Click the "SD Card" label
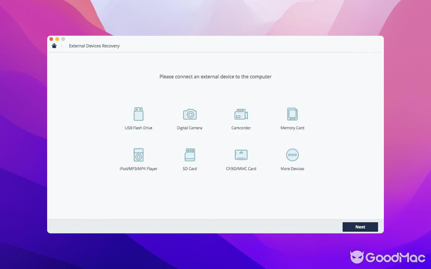 [x=190, y=168]
